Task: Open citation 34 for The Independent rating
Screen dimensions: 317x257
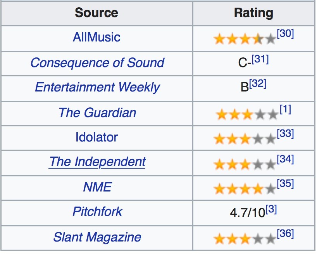Action: (286, 159)
